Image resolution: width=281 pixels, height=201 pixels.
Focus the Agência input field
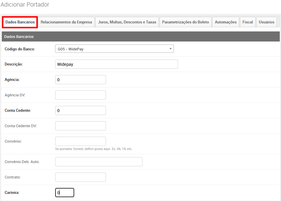[x=80, y=80]
